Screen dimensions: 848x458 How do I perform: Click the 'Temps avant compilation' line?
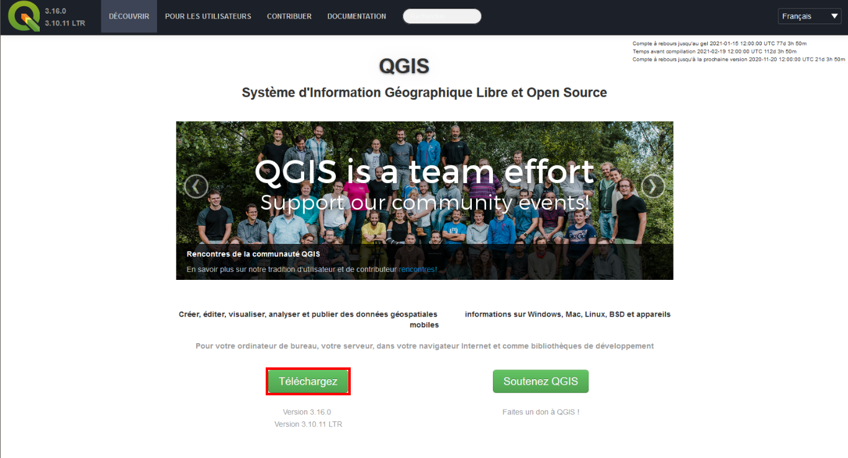(715, 52)
